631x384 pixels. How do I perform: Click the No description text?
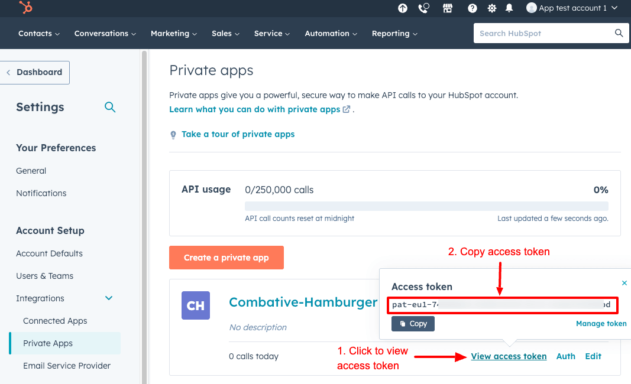click(x=258, y=327)
